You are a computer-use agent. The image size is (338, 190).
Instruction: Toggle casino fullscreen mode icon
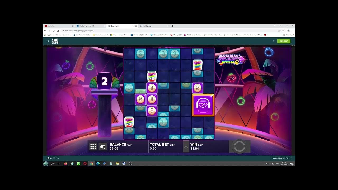pos(273,41)
